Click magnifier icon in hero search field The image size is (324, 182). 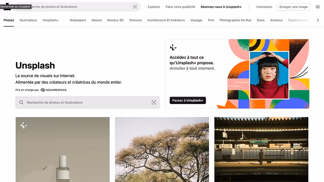pyautogui.click(x=21, y=102)
